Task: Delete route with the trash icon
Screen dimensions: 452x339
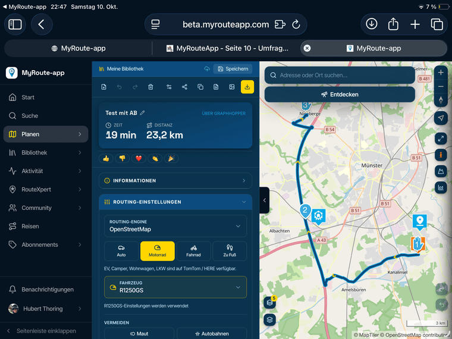Action: point(150,87)
